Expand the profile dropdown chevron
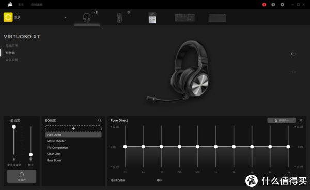Viewport: 310px width, 190px height. click(65, 17)
